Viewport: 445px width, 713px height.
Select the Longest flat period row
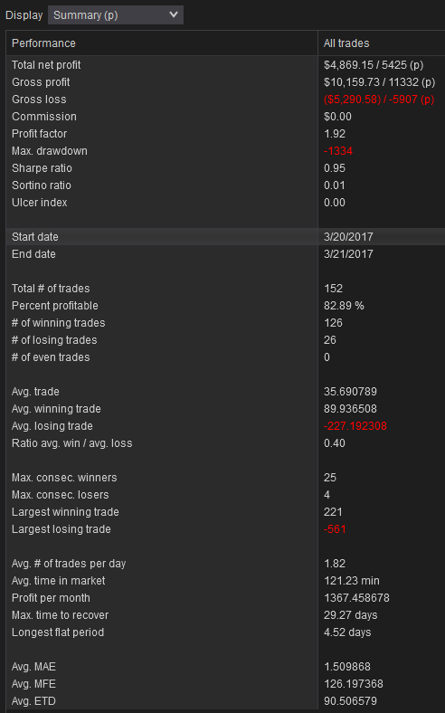point(225,632)
